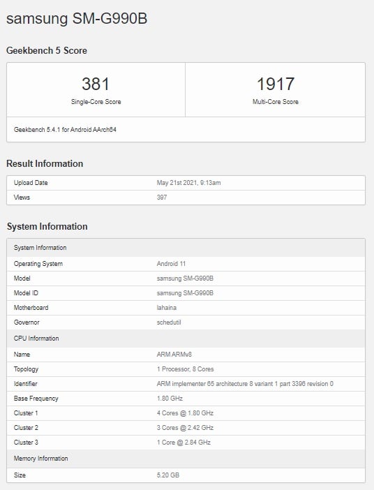Click the memory Size value 5.20 GB

pos(168,475)
